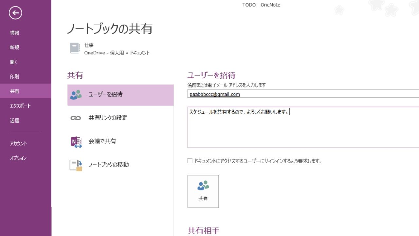
Task: Click the 仕事 notebook icon
Action: (75, 48)
